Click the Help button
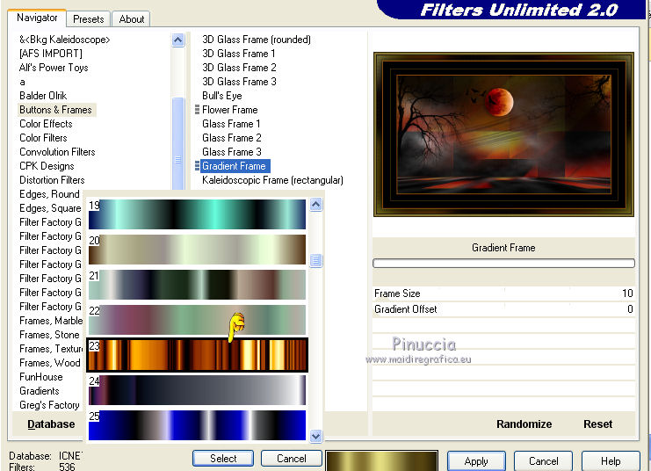The height and width of the screenshot is (471, 651). [x=611, y=460]
